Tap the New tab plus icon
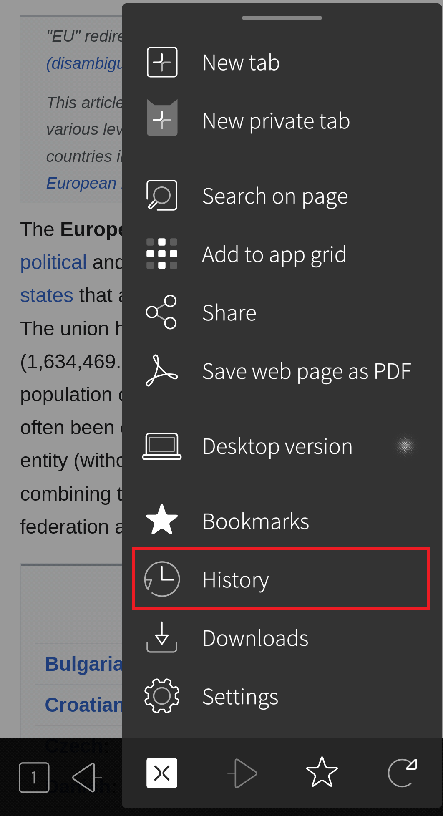This screenshot has height=816, width=443. [162, 63]
